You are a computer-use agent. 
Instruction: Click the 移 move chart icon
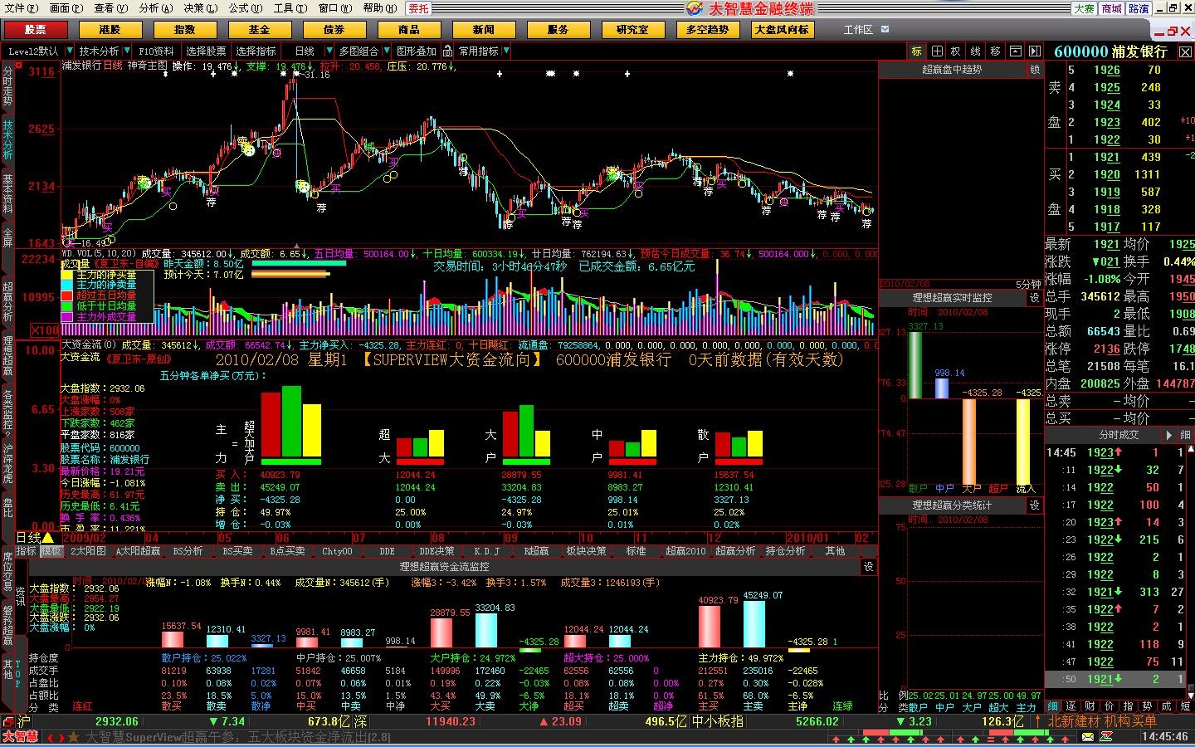point(995,51)
